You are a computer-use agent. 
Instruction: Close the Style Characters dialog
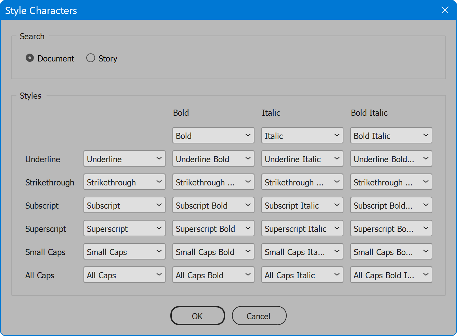click(x=445, y=10)
